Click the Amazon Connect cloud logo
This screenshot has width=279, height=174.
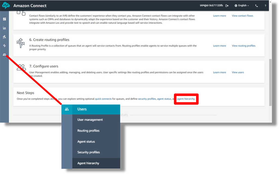click(x=6, y=5)
